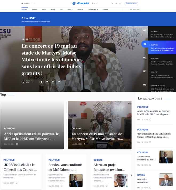Open the Politique nav menu item
This screenshot has width=176, height=190.
coord(53,10)
